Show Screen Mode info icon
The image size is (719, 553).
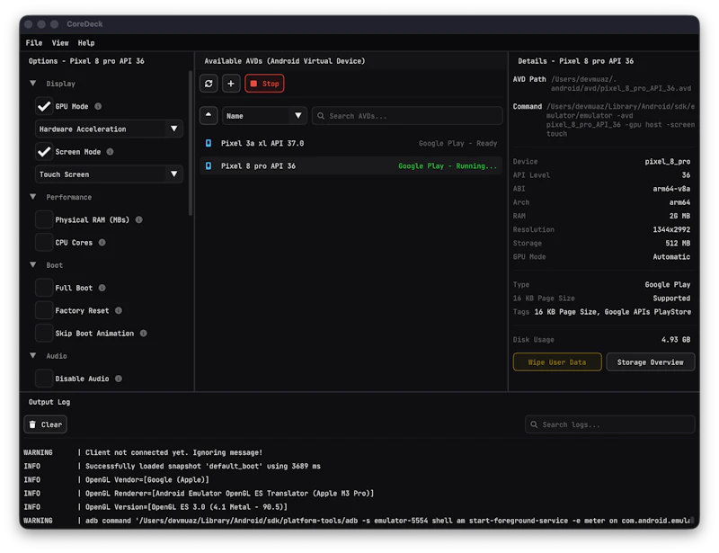(x=110, y=152)
